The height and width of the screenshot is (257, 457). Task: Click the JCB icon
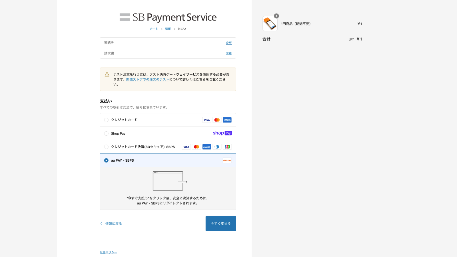(x=227, y=147)
